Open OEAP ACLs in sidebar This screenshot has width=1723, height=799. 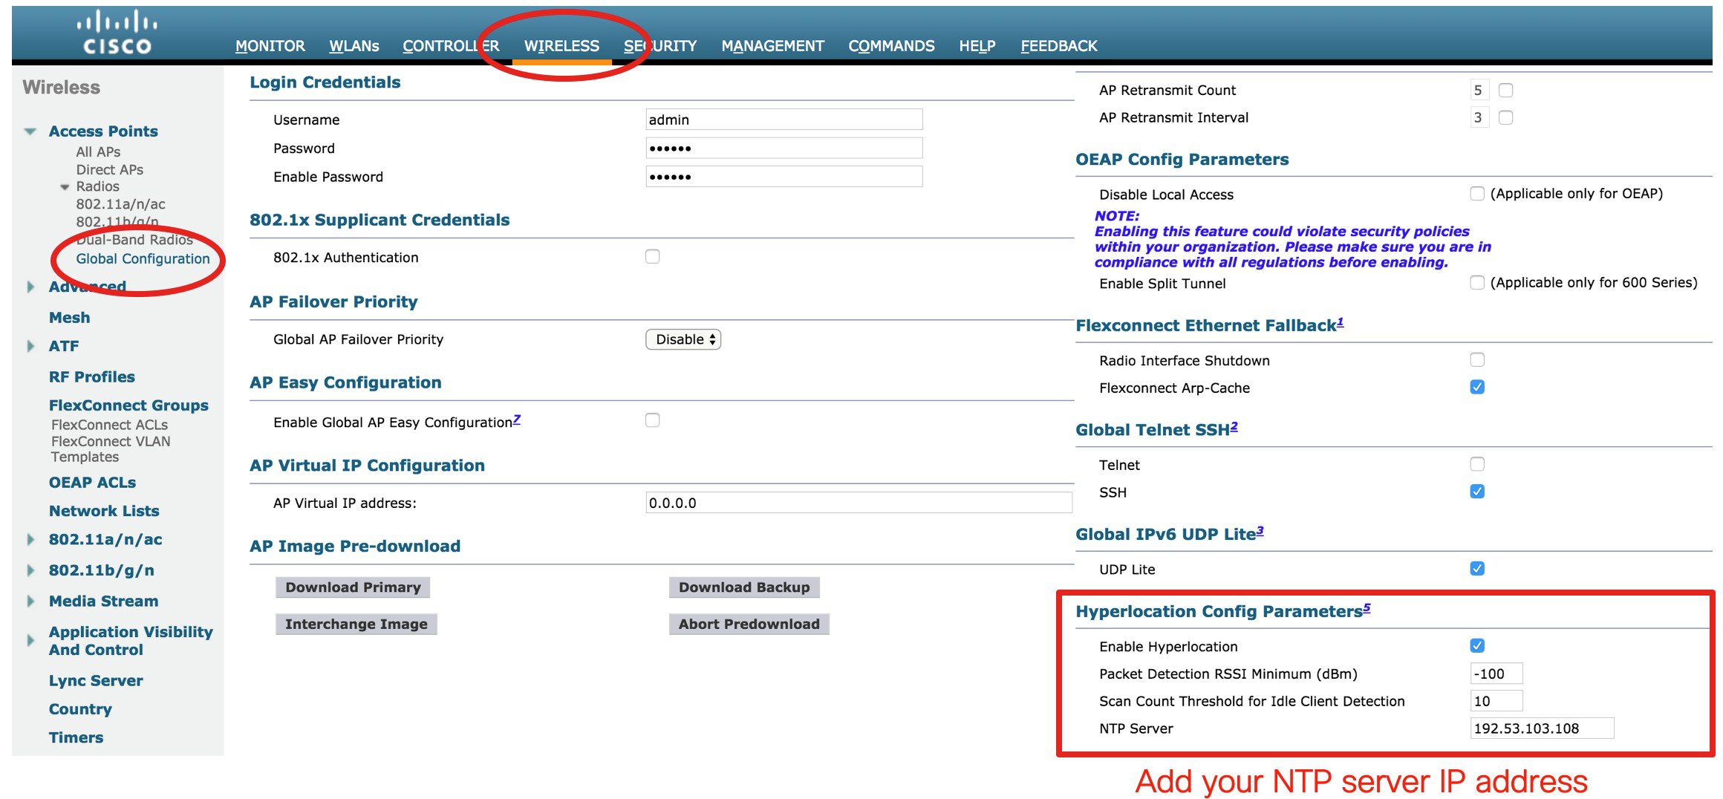[92, 483]
